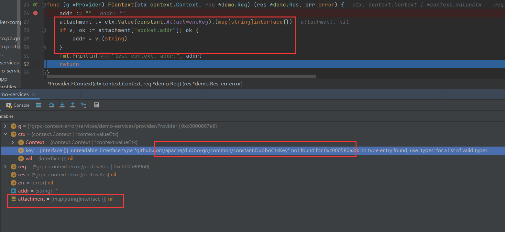Toggle breakpoint on line 26
Viewport: 505px width, 232px height.
coord(35,13)
